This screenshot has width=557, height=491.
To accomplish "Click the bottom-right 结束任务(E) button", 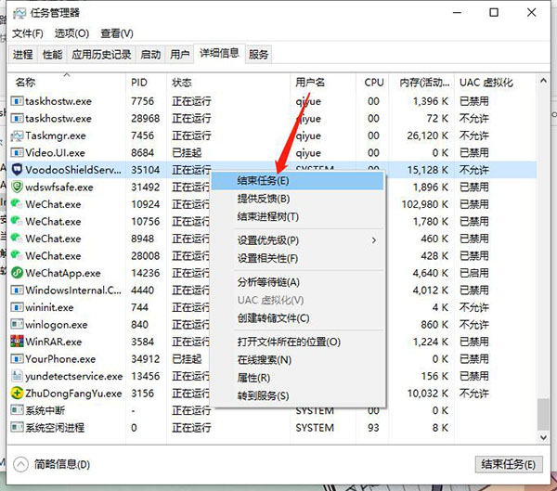I will coord(509,464).
